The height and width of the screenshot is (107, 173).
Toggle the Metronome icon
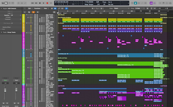pos(155,3)
